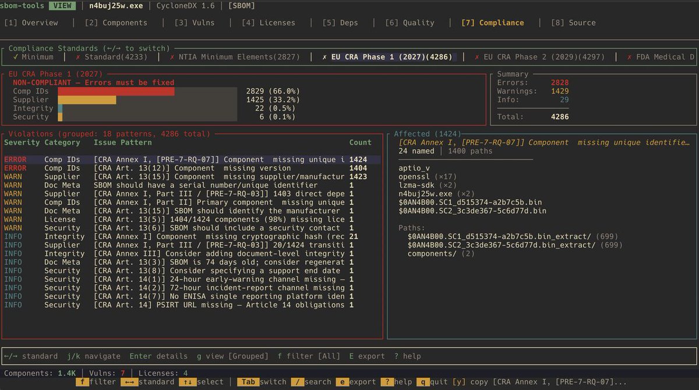Click lzma-sdk (×2) in Affected list
The width and height of the screenshot is (699, 390).
(428, 185)
